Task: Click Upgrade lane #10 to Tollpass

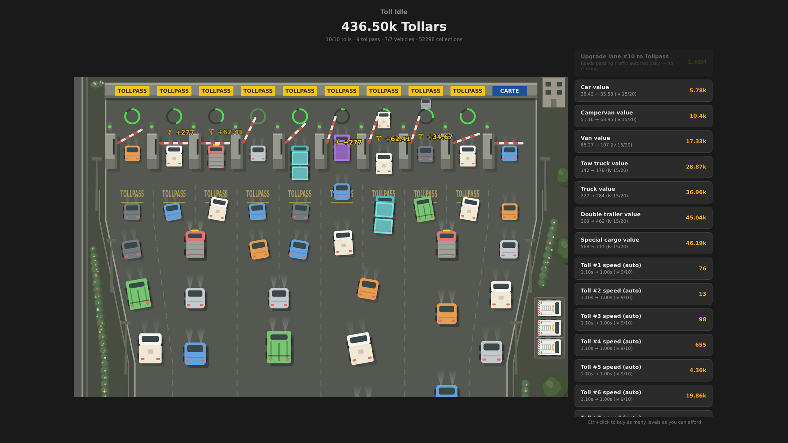Action: point(643,62)
